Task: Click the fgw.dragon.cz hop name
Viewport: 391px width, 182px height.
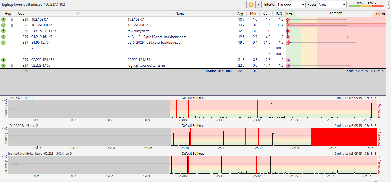Action: [138, 31]
